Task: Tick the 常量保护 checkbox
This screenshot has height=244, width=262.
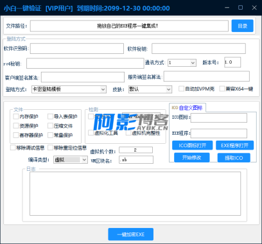Action: (50, 135)
